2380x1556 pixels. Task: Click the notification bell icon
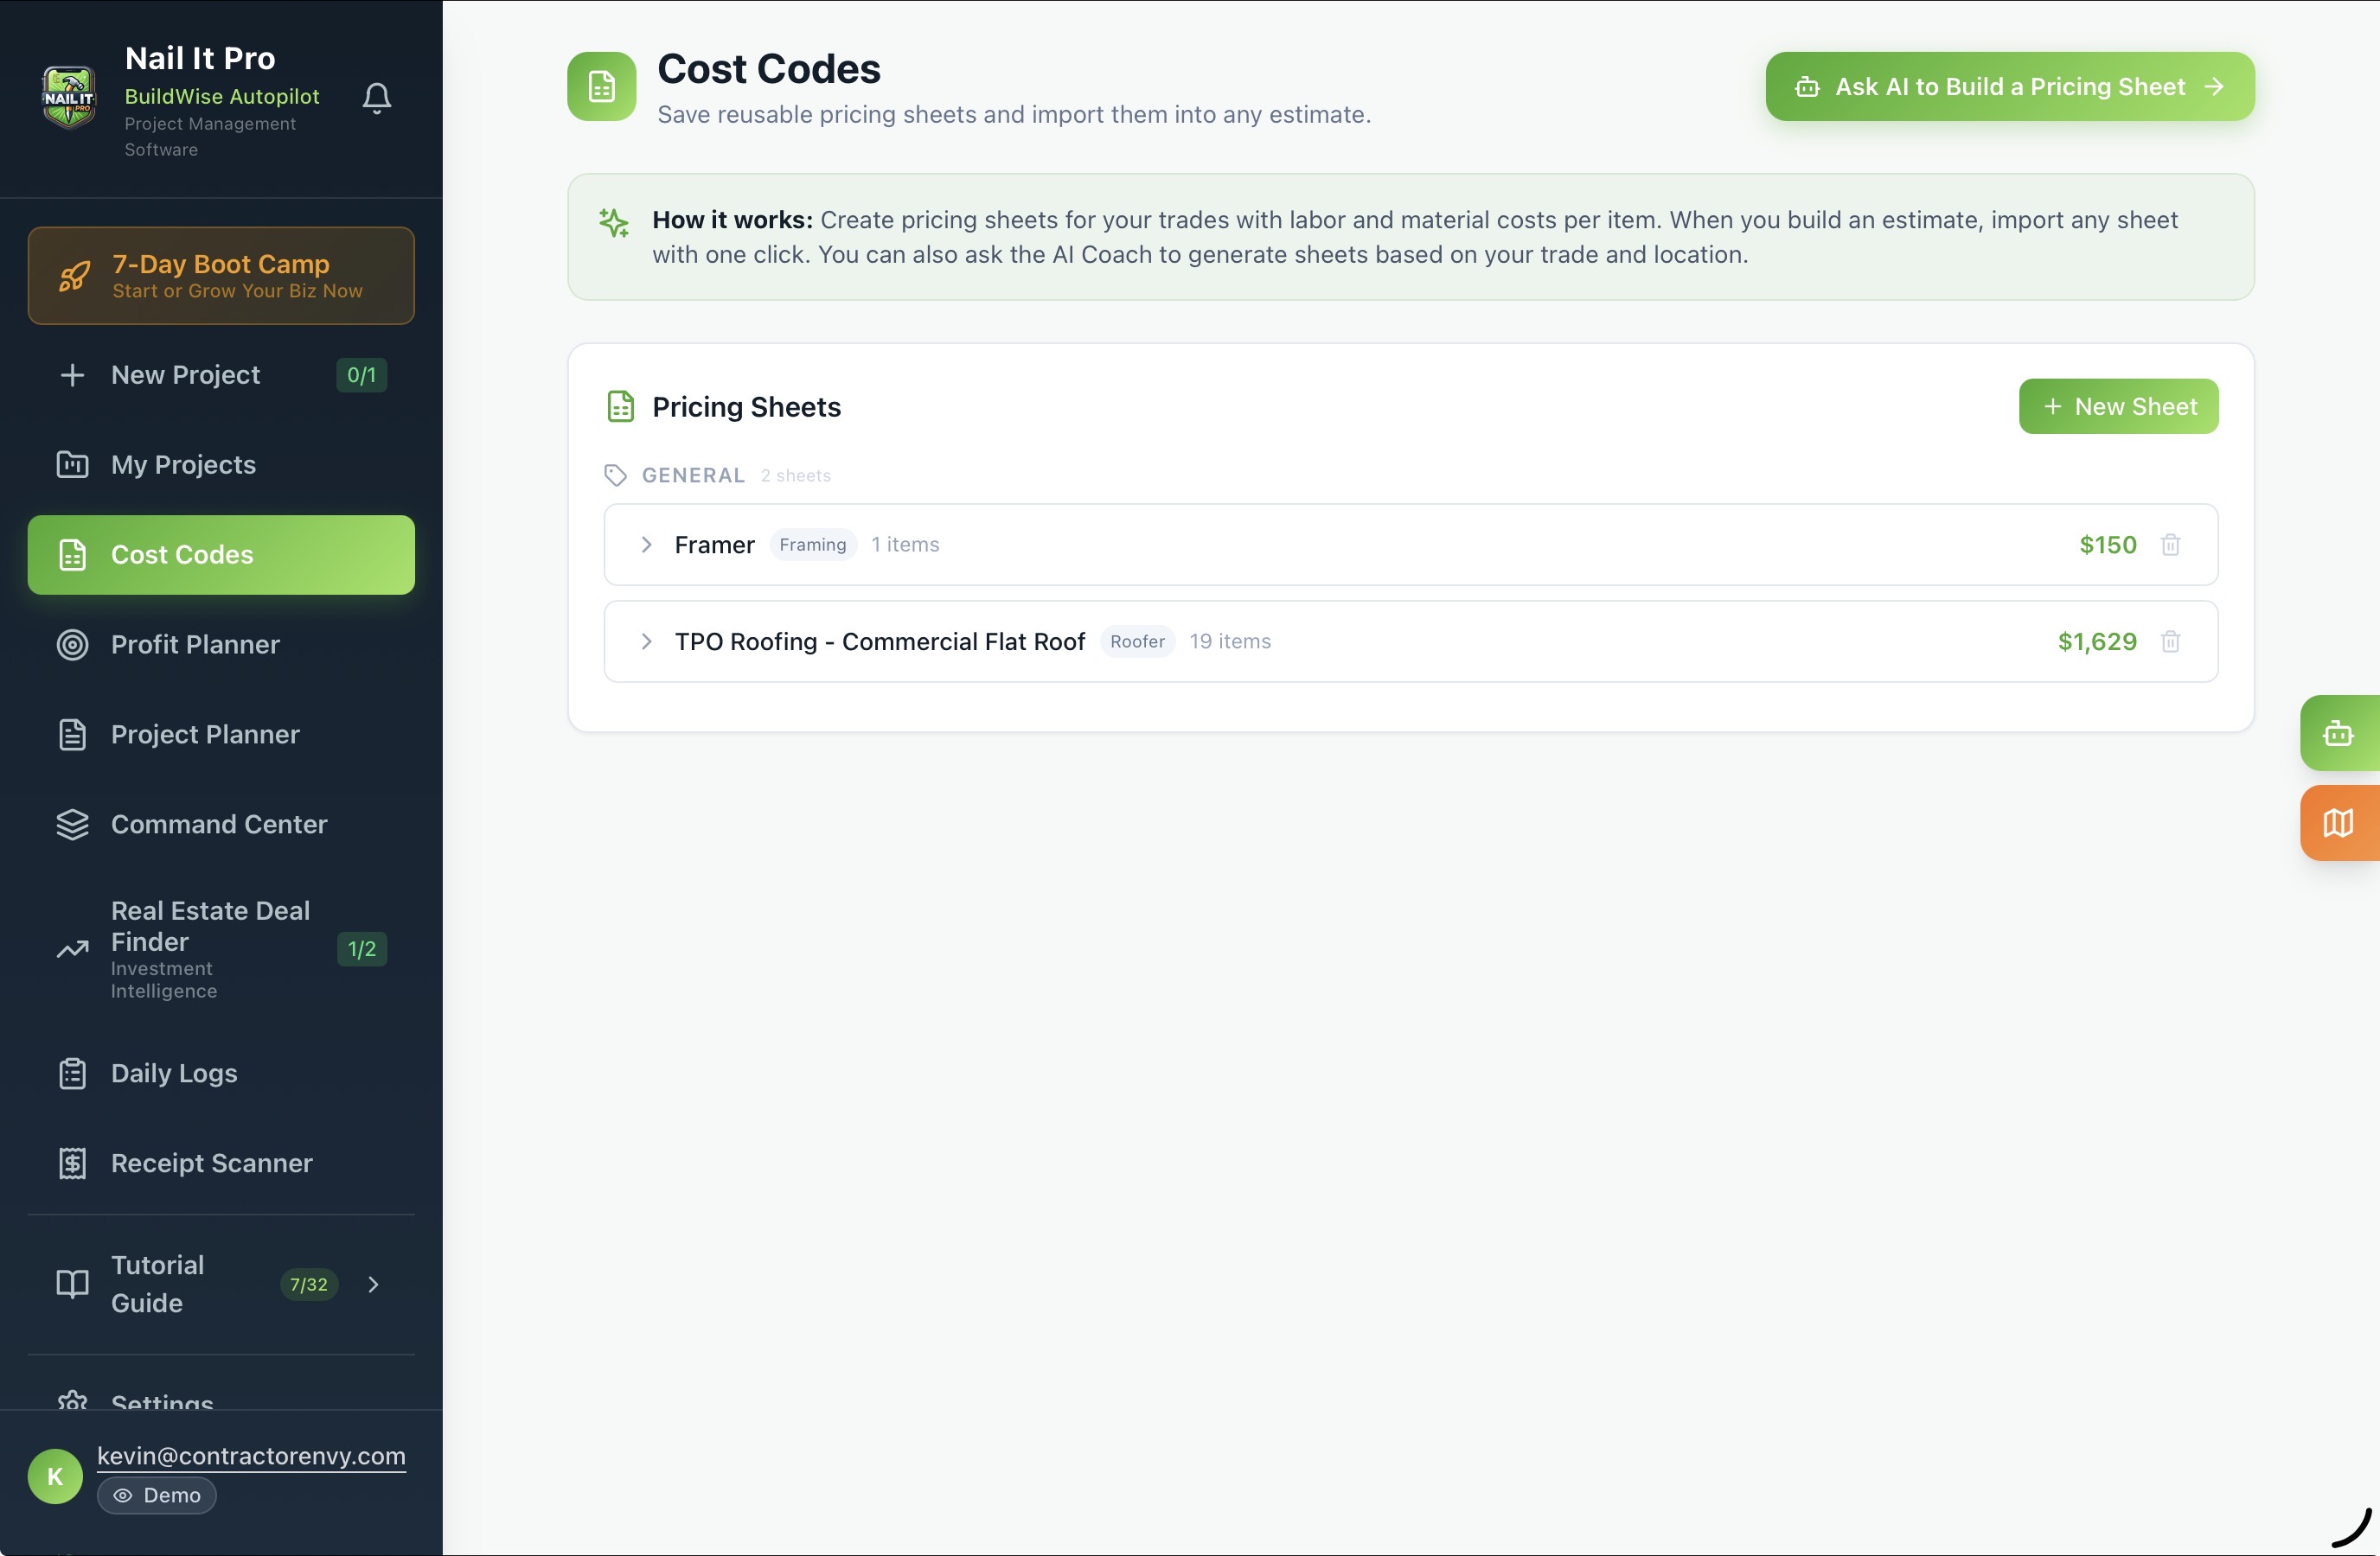pyautogui.click(x=377, y=97)
